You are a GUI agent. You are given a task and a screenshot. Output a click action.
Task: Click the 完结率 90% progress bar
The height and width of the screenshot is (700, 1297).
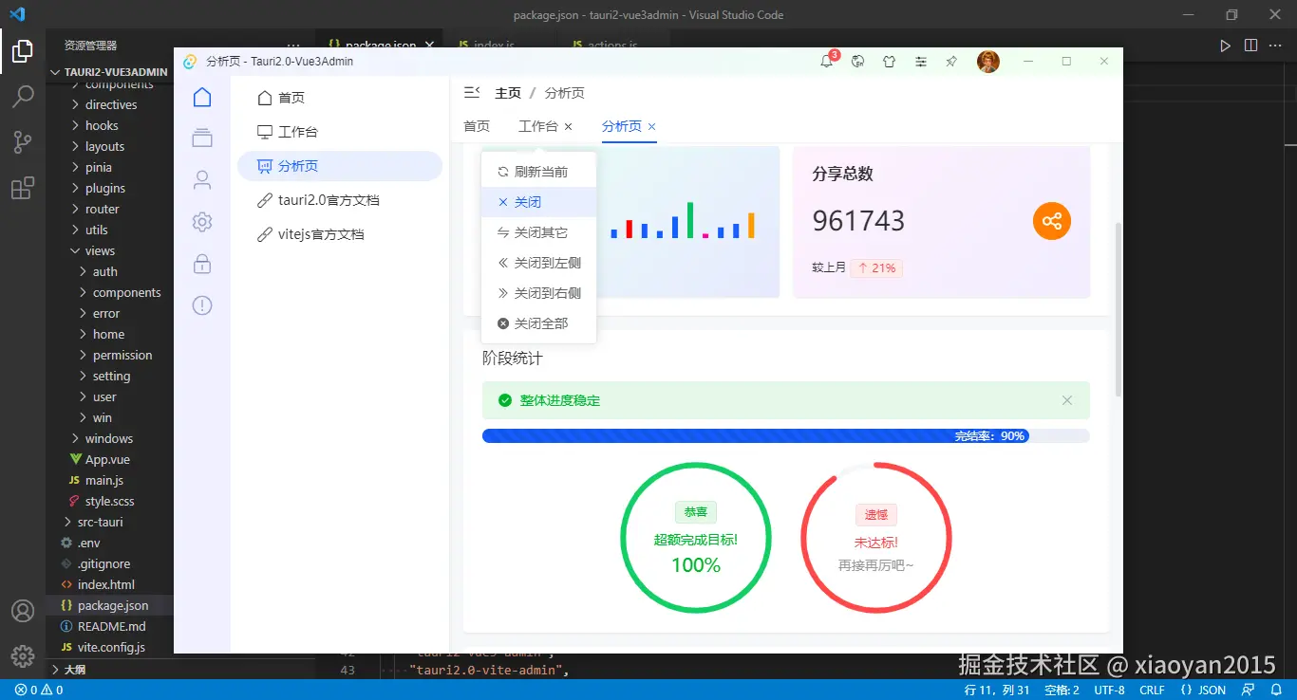pos(786,435)
